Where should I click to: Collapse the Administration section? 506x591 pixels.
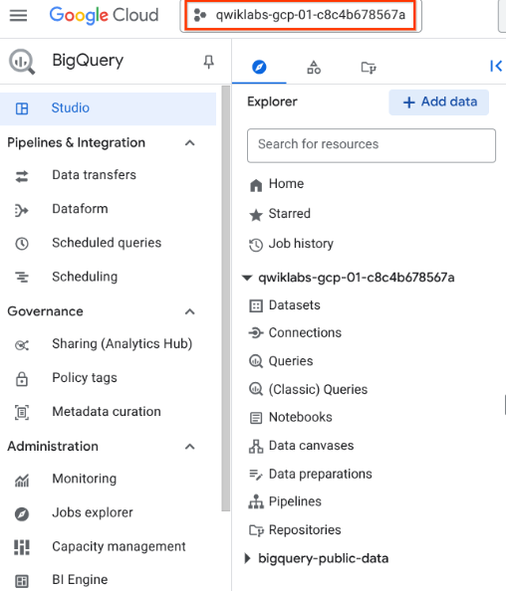pyautogui.click(x=190, y=447)
